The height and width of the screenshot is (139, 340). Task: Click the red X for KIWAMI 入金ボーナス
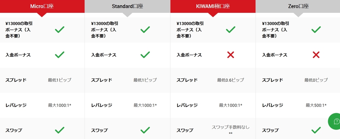230,55
